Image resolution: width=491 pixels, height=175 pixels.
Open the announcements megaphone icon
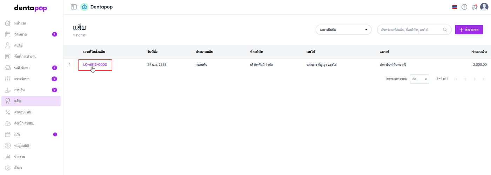474,7
